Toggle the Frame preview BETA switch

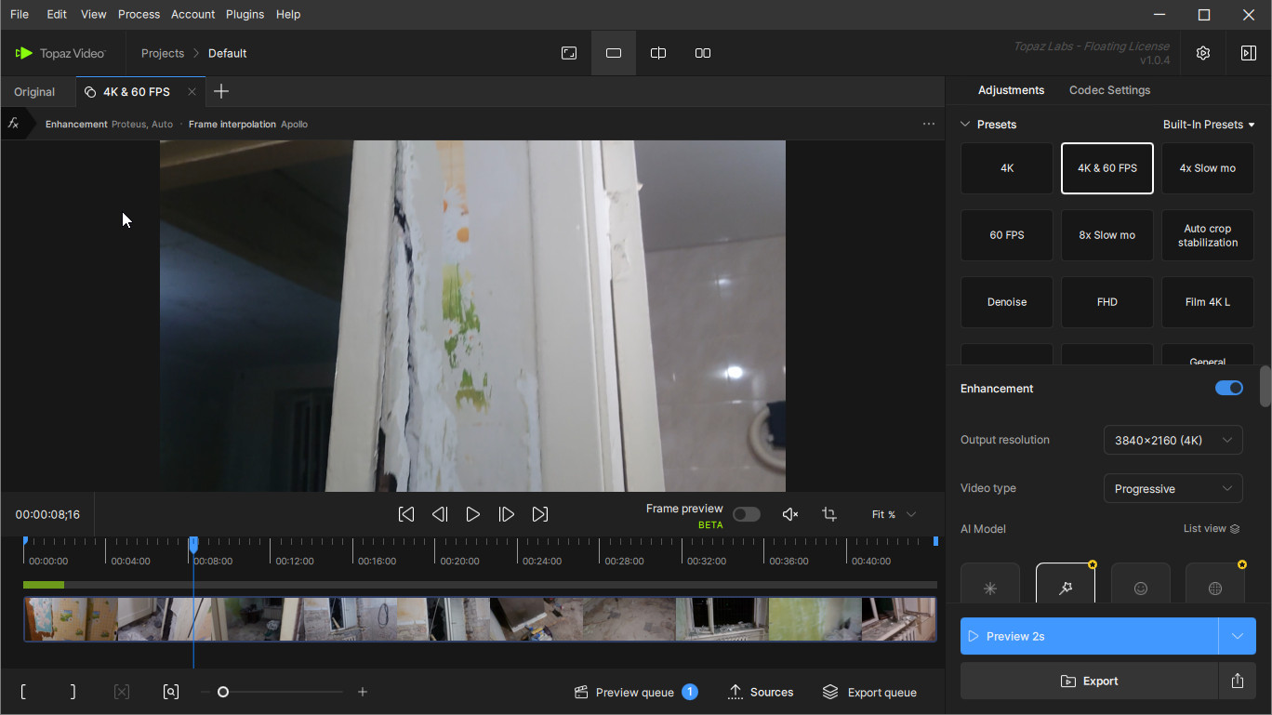[x=746, y=514]
